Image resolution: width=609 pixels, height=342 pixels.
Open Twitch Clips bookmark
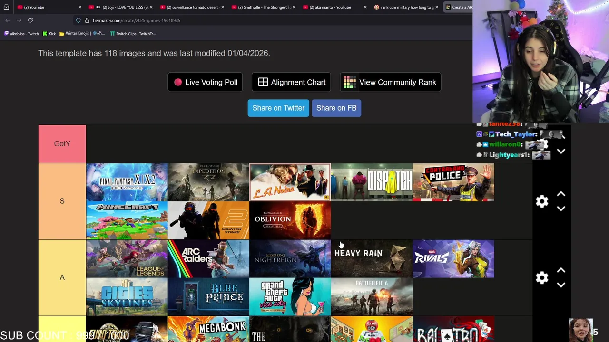133,34
